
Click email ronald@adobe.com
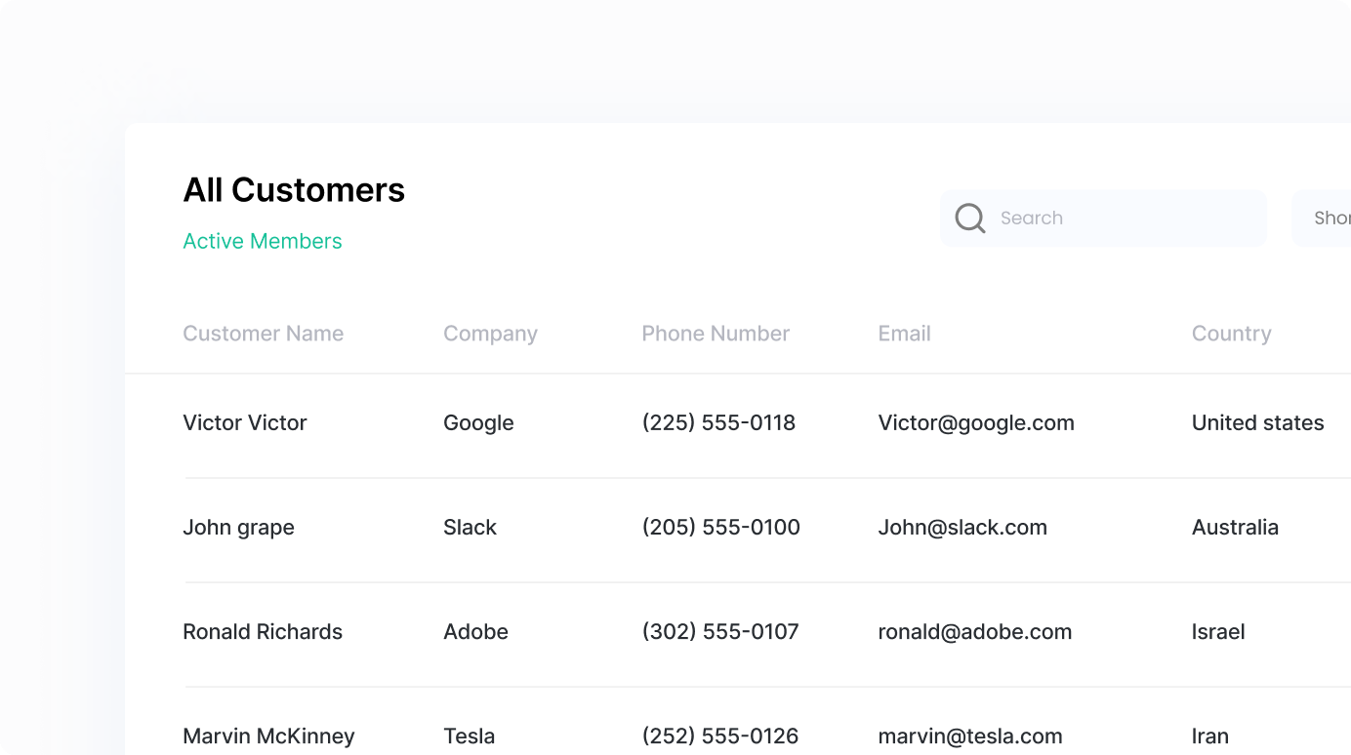pyautogui.click(x=975, y=631)
